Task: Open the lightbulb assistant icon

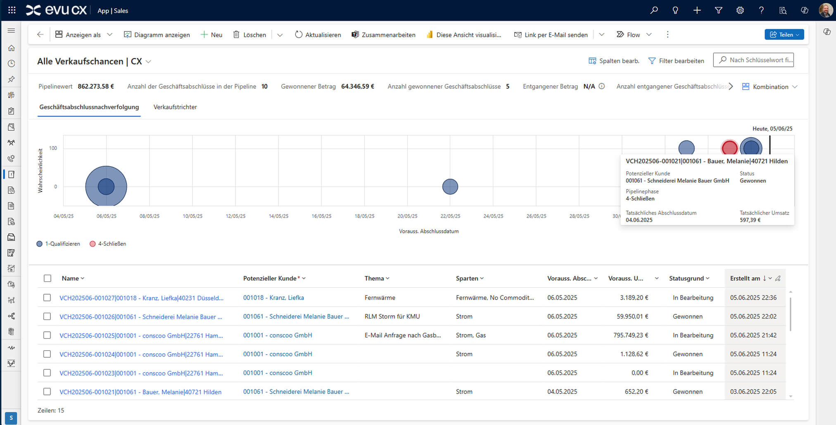Action: (675, 10)
